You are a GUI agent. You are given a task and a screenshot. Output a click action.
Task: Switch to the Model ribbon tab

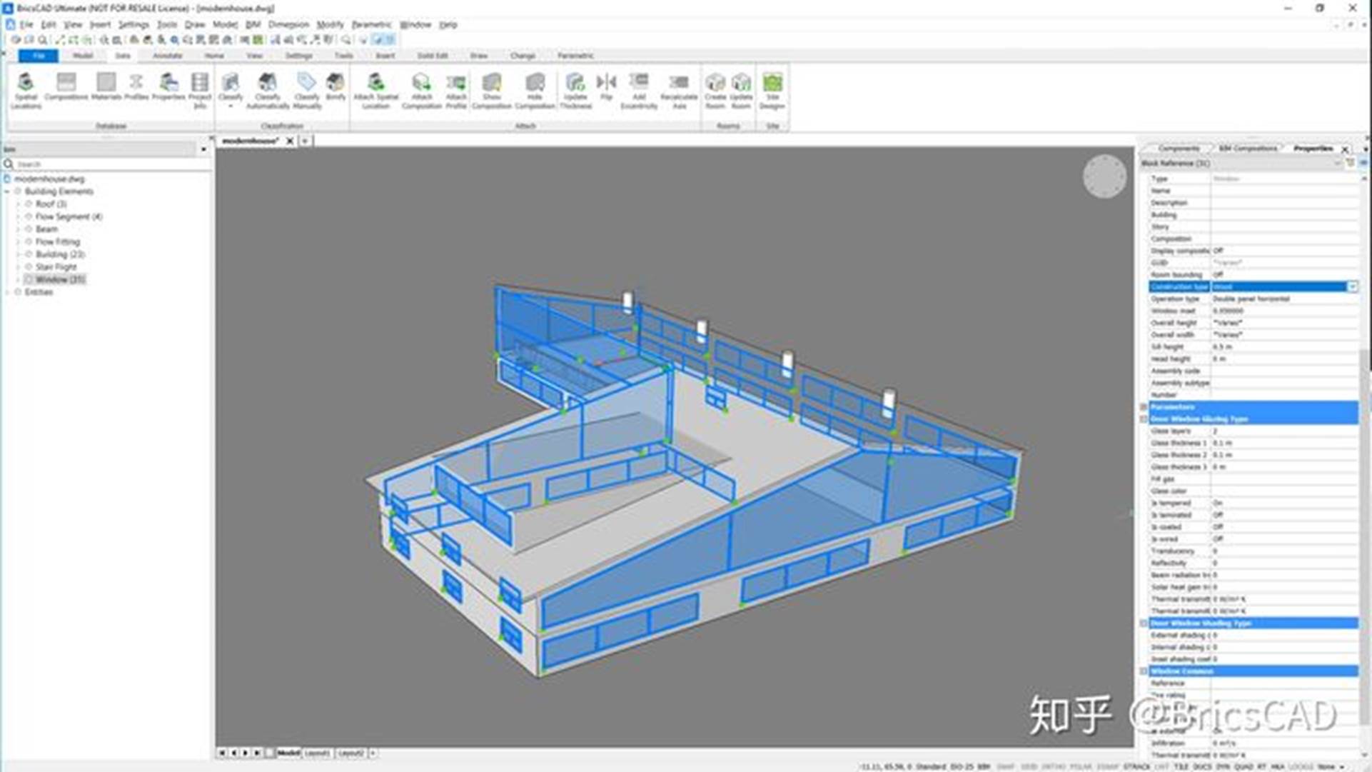pyautogui.click(x=83, y=55)
